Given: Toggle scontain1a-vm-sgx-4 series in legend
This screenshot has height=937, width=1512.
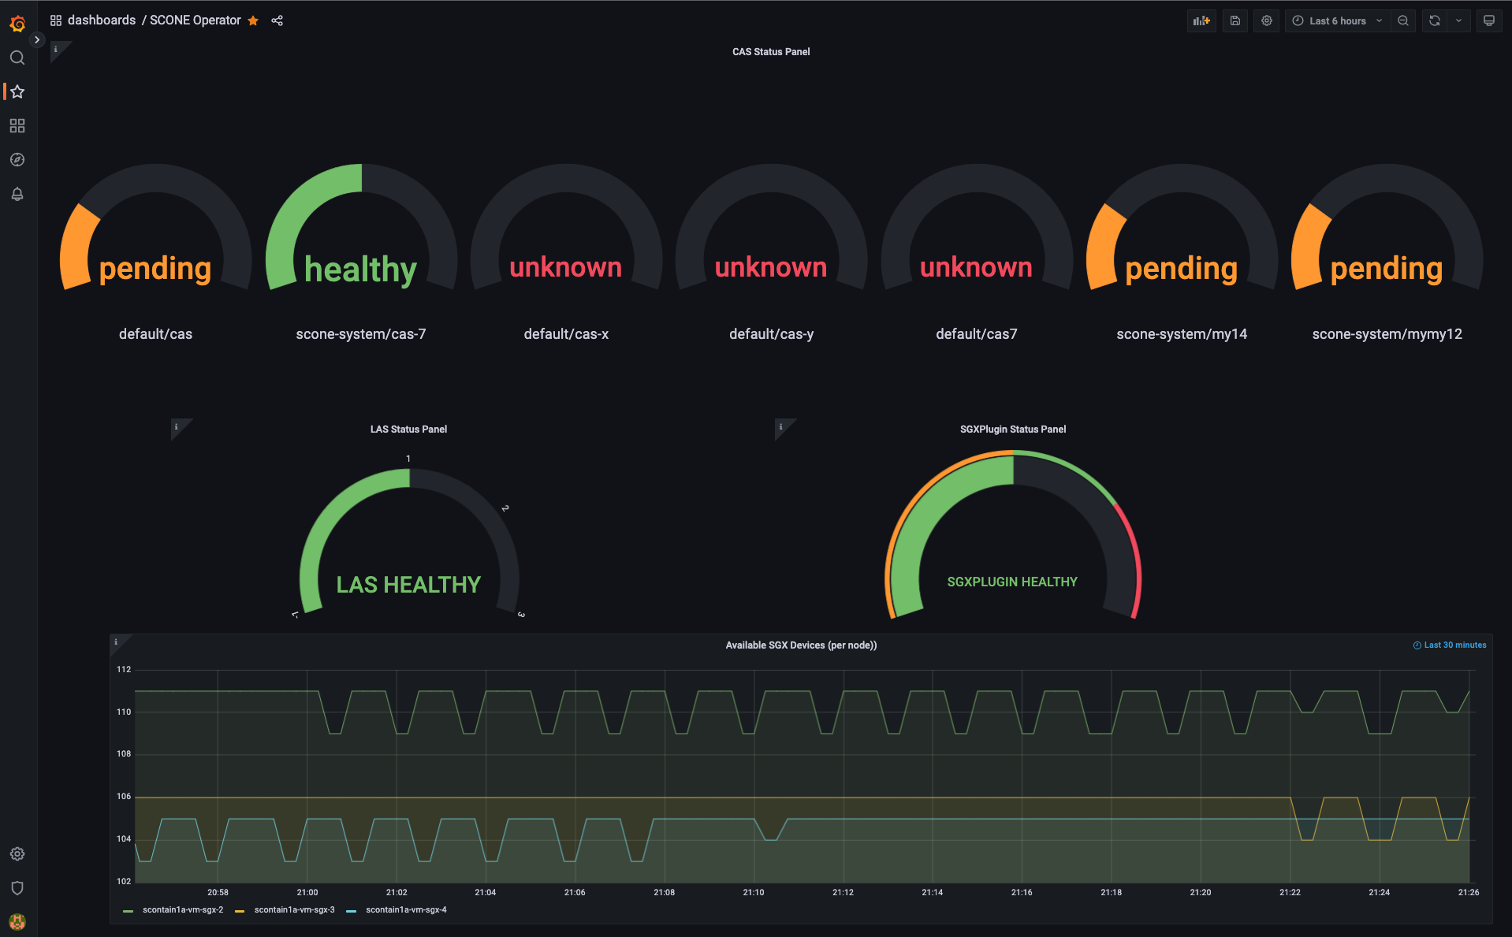Looking at the screenshot, I should (x=405, y=909).
